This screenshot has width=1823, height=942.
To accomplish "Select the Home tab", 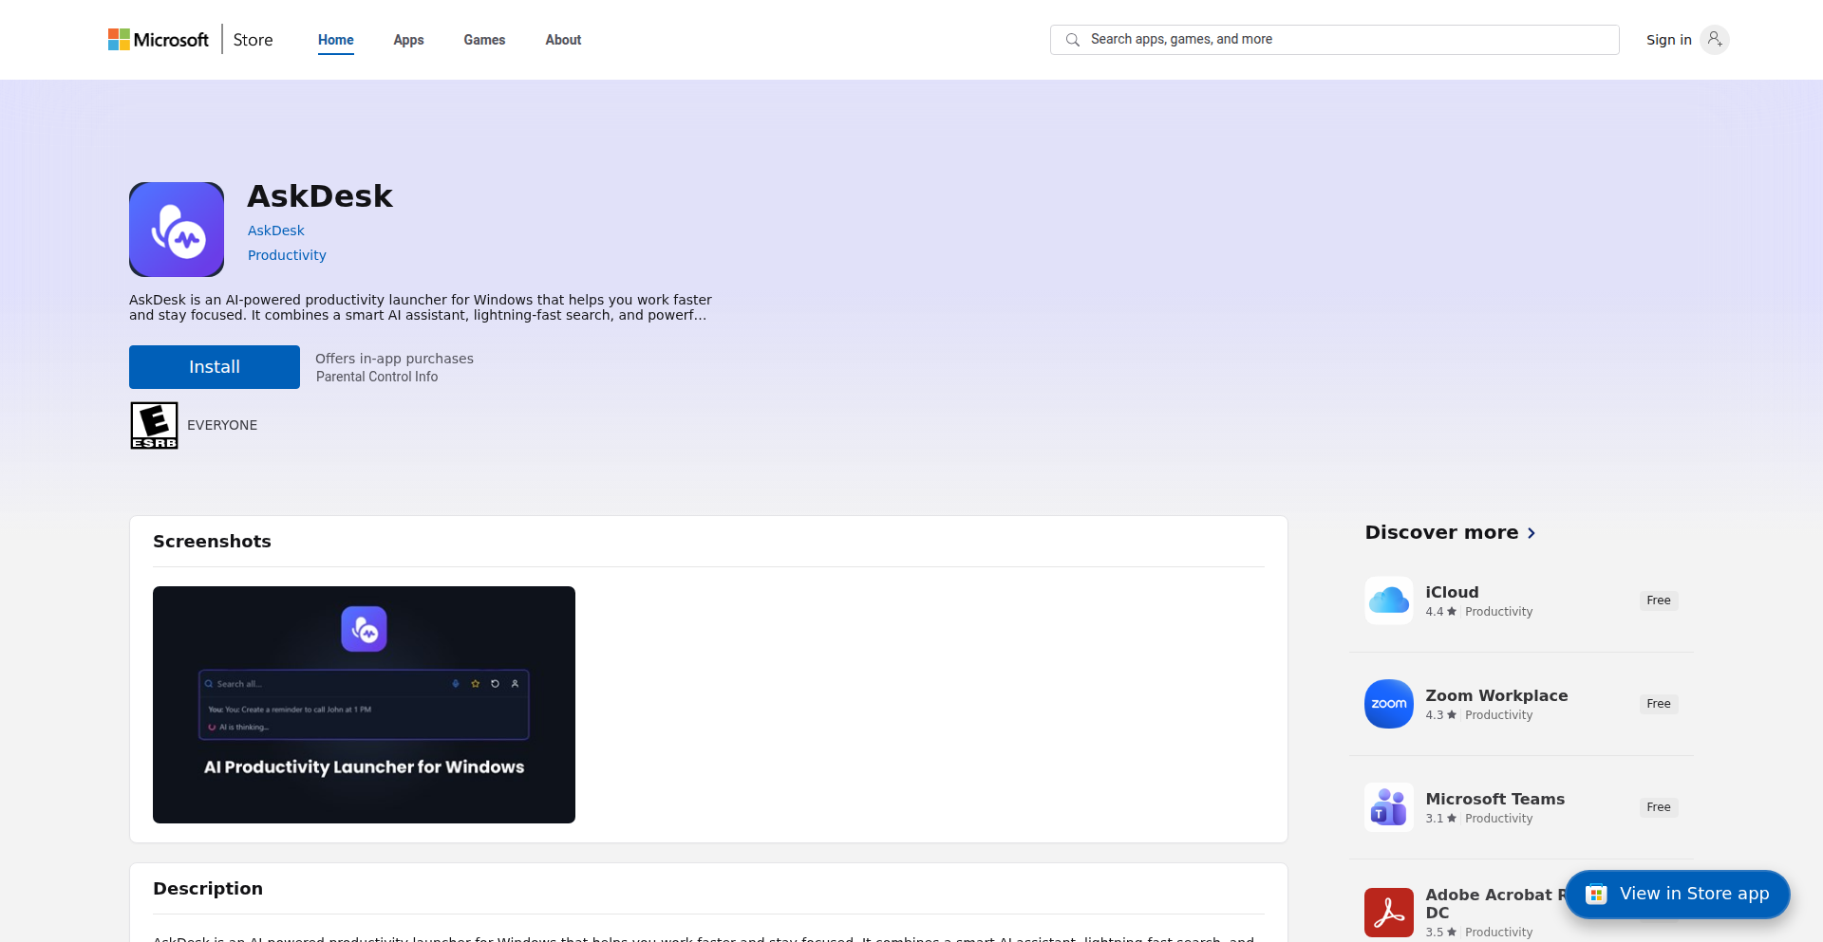I will (x=336, y=40).
